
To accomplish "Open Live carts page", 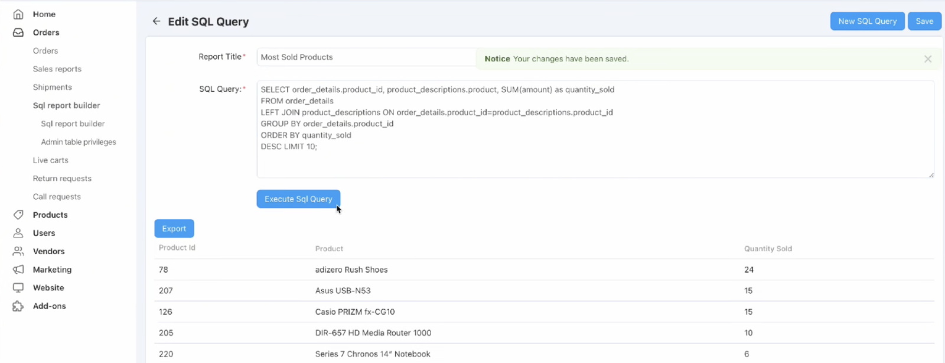I will [x=51, y=160].
